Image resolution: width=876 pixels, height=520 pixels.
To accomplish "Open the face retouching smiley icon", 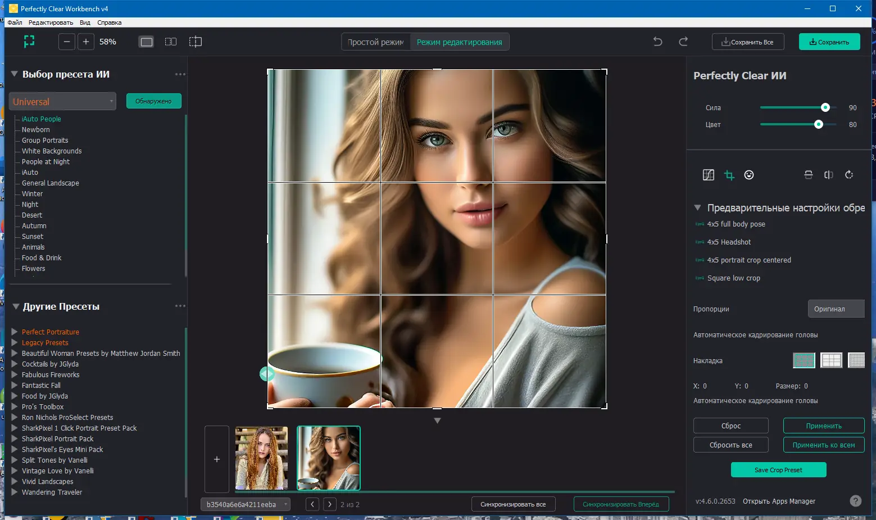I will pos(748,175).
